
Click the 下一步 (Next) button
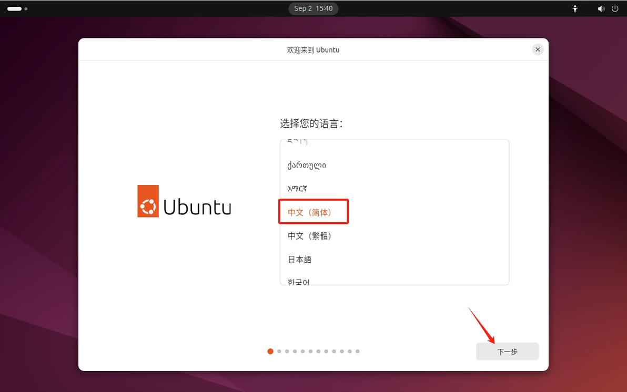507,351
